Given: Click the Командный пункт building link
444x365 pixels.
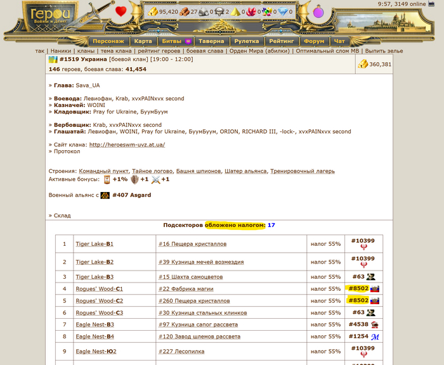Looking at the screenshot, I should coord(104,171).
